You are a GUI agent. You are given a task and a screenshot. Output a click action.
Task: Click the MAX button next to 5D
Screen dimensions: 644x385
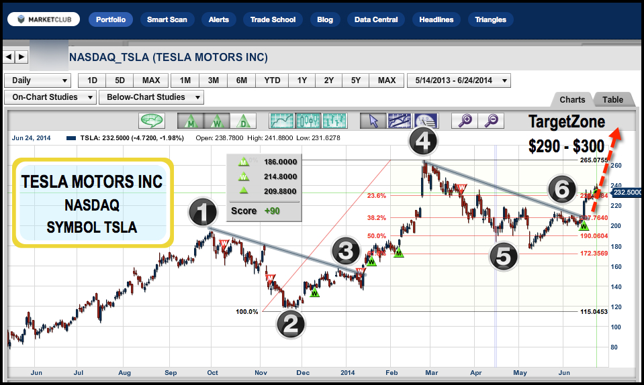(150, 80)
